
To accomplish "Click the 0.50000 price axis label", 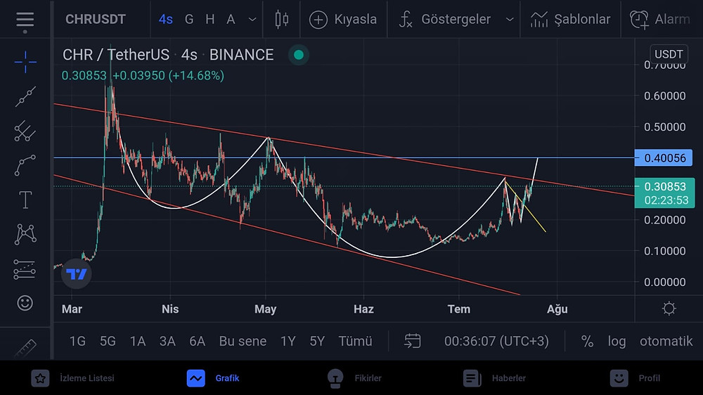I will [664, 127].
